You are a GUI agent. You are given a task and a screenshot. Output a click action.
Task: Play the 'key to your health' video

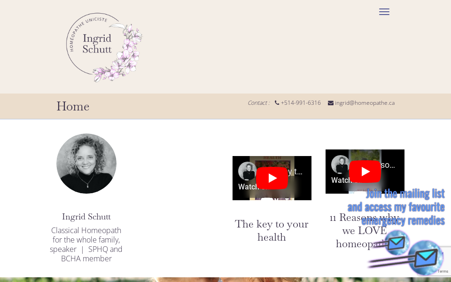point(272,178)
